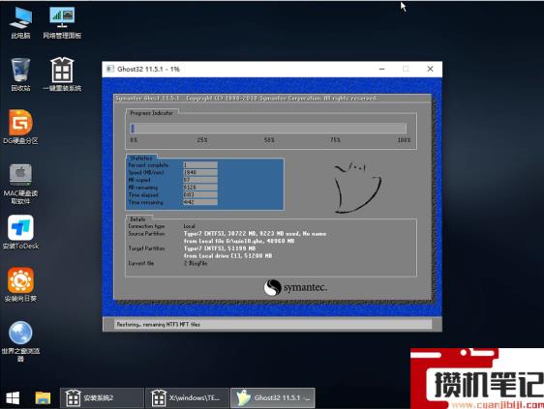Open 世界之窗浏览器 desktop icon
Image resolution: width=544 pixels, height=409 pixels.
[20, 341]
